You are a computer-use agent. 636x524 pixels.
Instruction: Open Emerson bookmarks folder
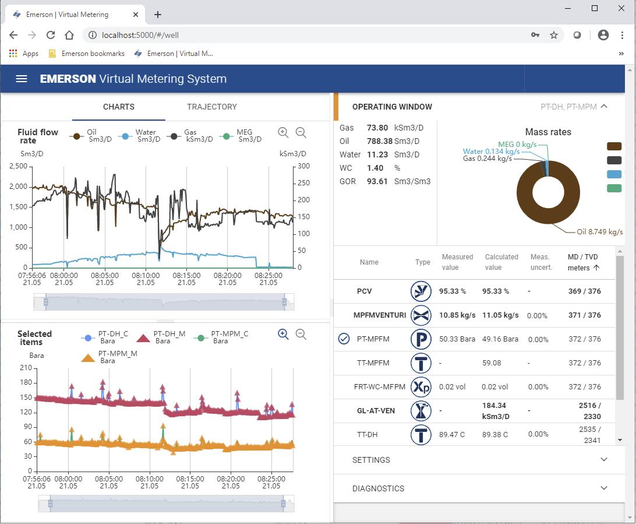point(86,54)
